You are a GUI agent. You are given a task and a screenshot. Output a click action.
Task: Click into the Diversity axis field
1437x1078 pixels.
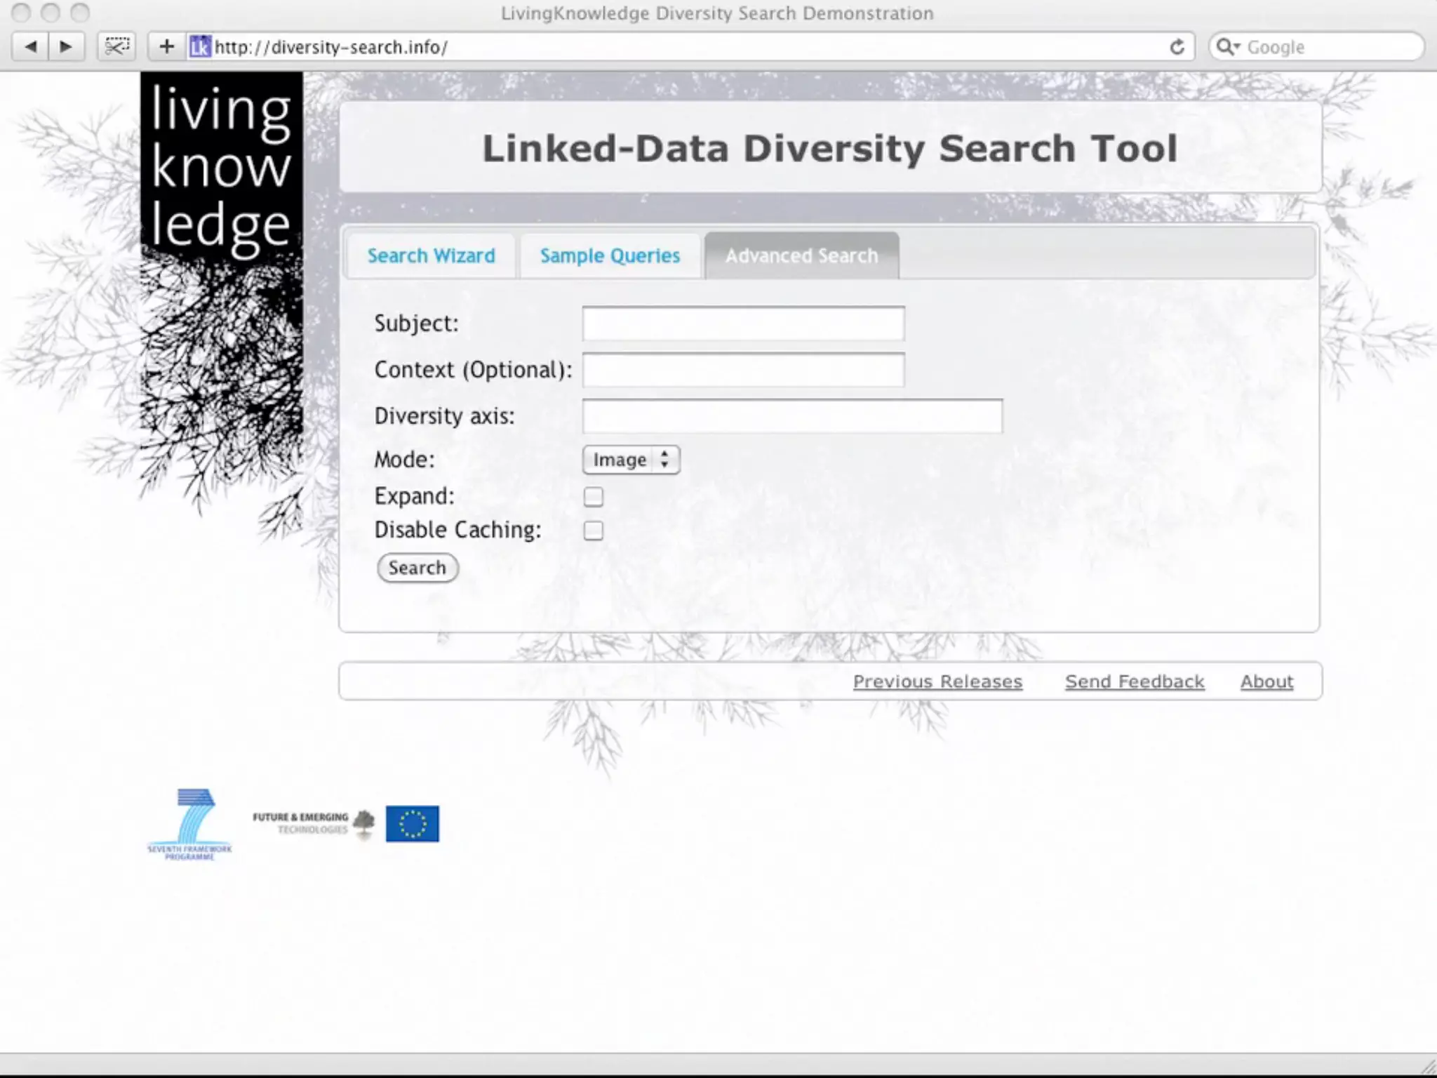[x=791, y=416]
